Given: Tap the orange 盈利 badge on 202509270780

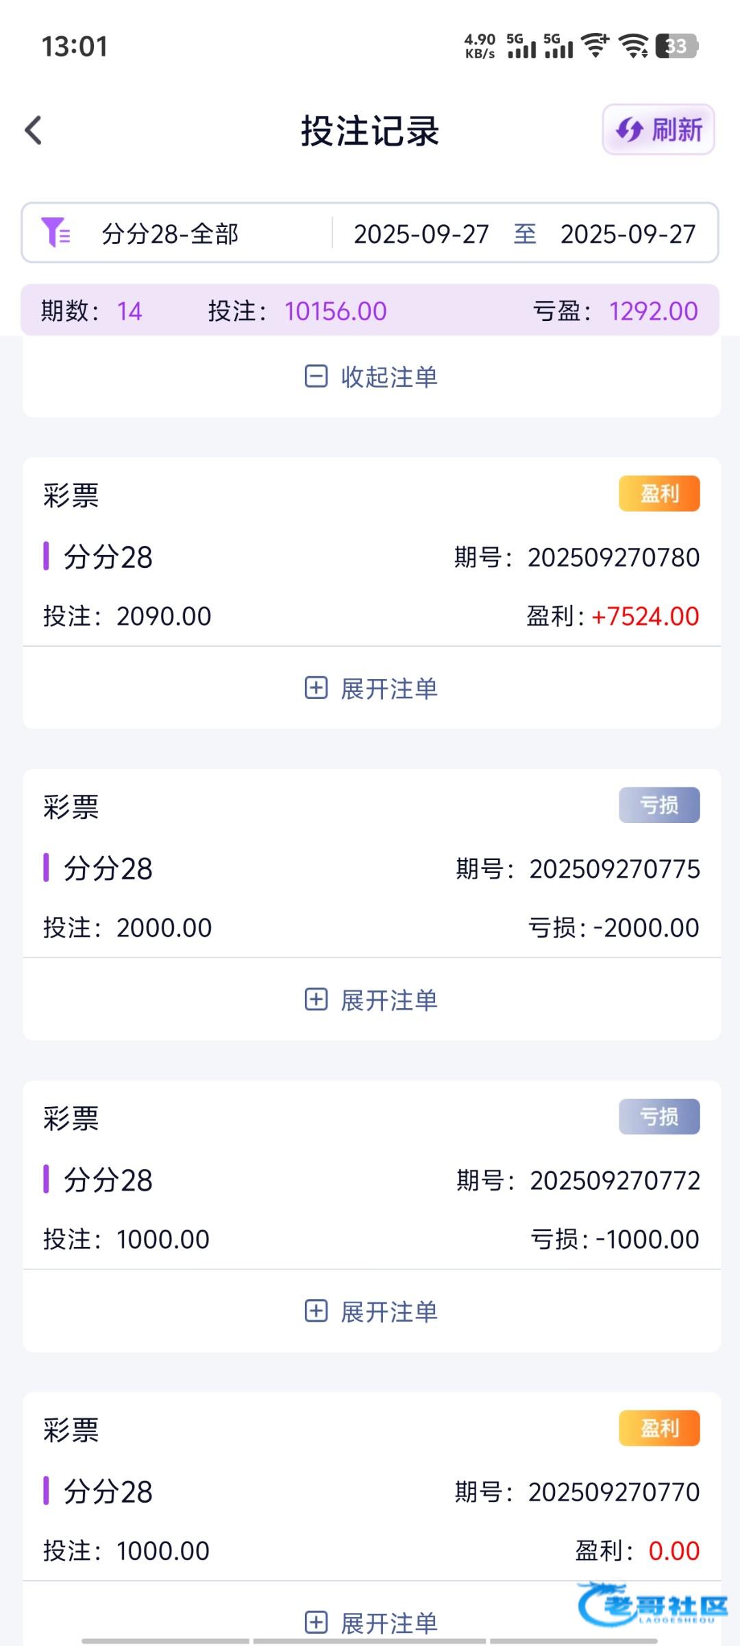Looking at the screenshot, I should 659,493.
